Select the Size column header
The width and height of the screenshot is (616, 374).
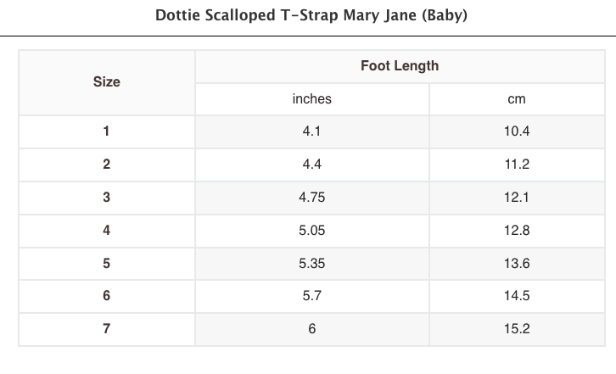pyautogui.click(x=106, y=82)
